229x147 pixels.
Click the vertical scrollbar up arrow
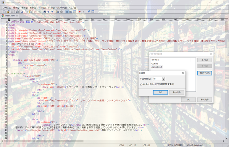(x=226, y=20)
